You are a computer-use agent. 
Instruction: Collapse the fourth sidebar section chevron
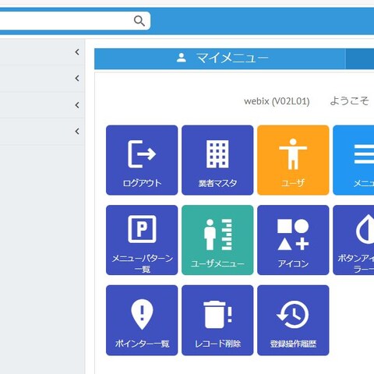pos(77,131)
